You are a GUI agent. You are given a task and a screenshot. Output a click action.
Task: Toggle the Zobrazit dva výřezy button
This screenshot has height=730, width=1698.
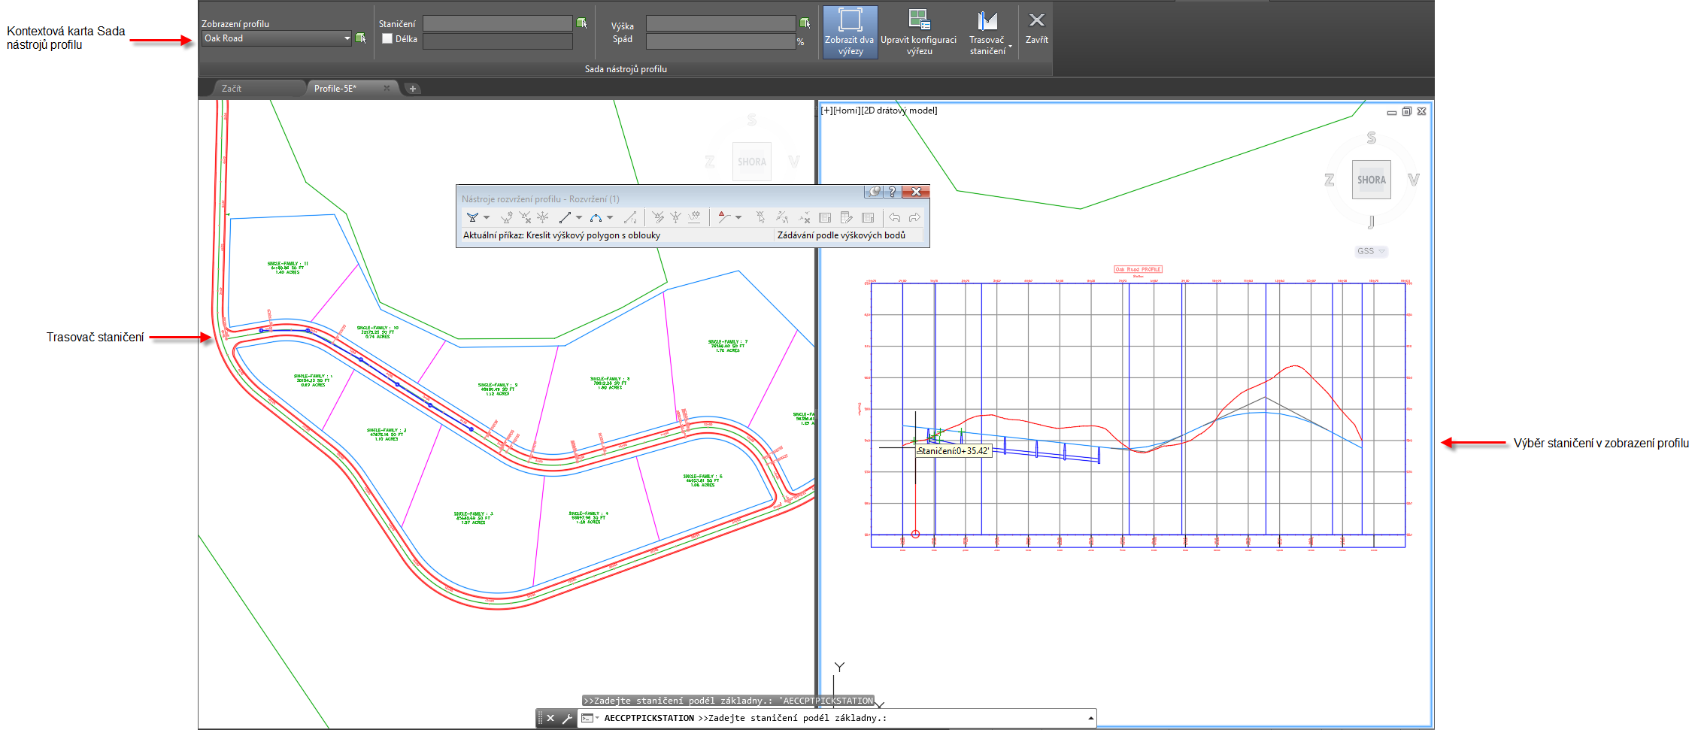(850, 32)
